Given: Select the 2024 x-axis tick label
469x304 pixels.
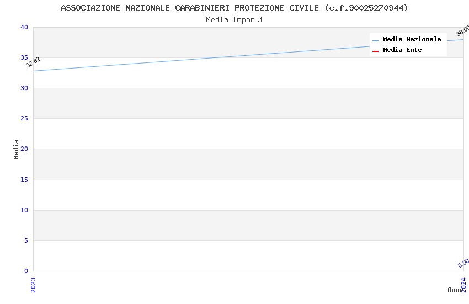Looking at the screenshot, I should click(463, 285).
